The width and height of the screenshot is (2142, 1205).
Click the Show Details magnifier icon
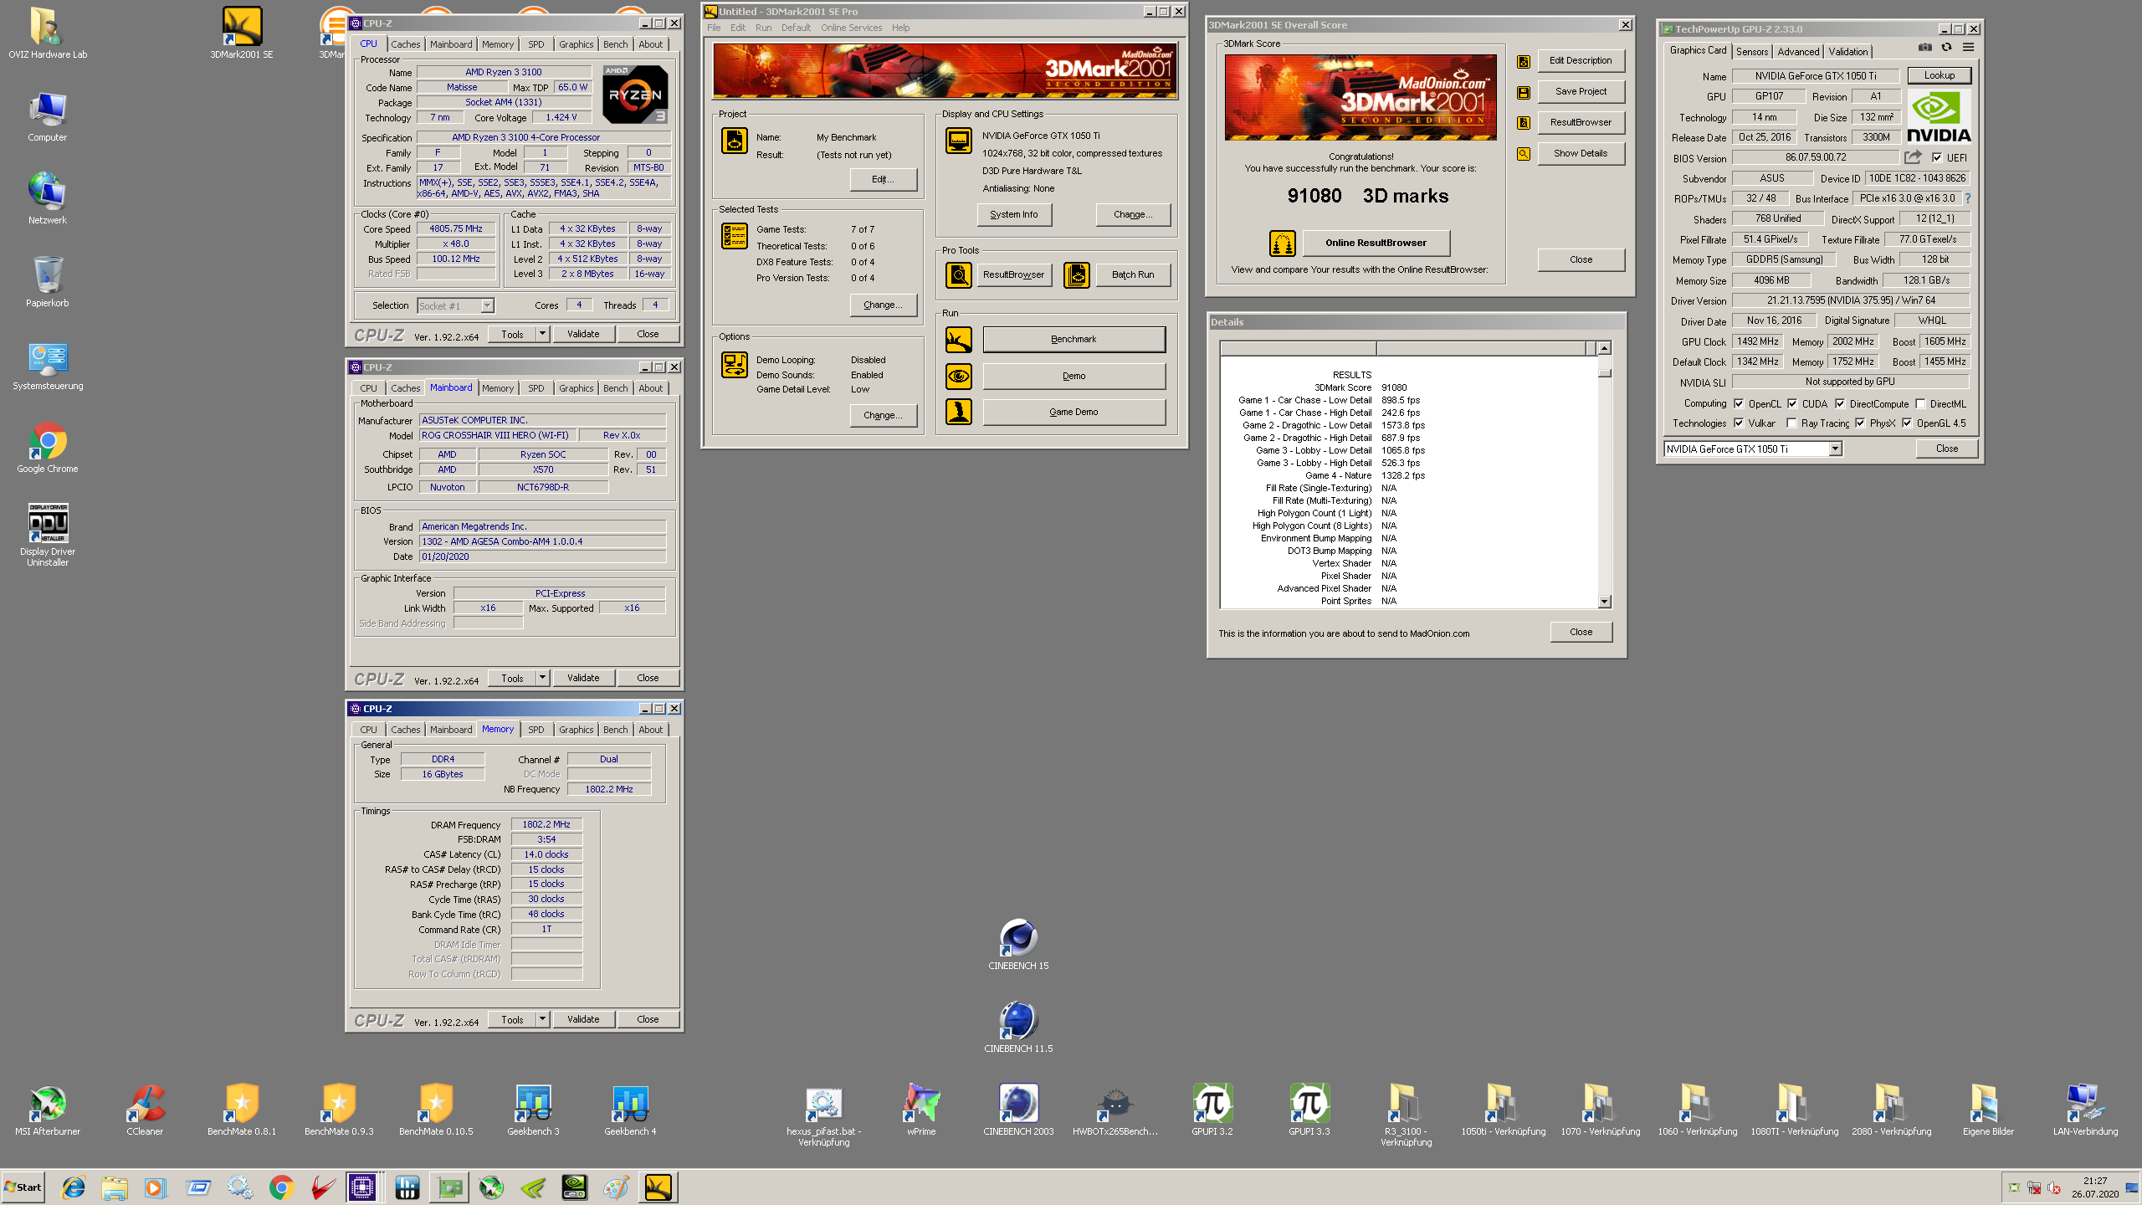tap(1524, 154)
